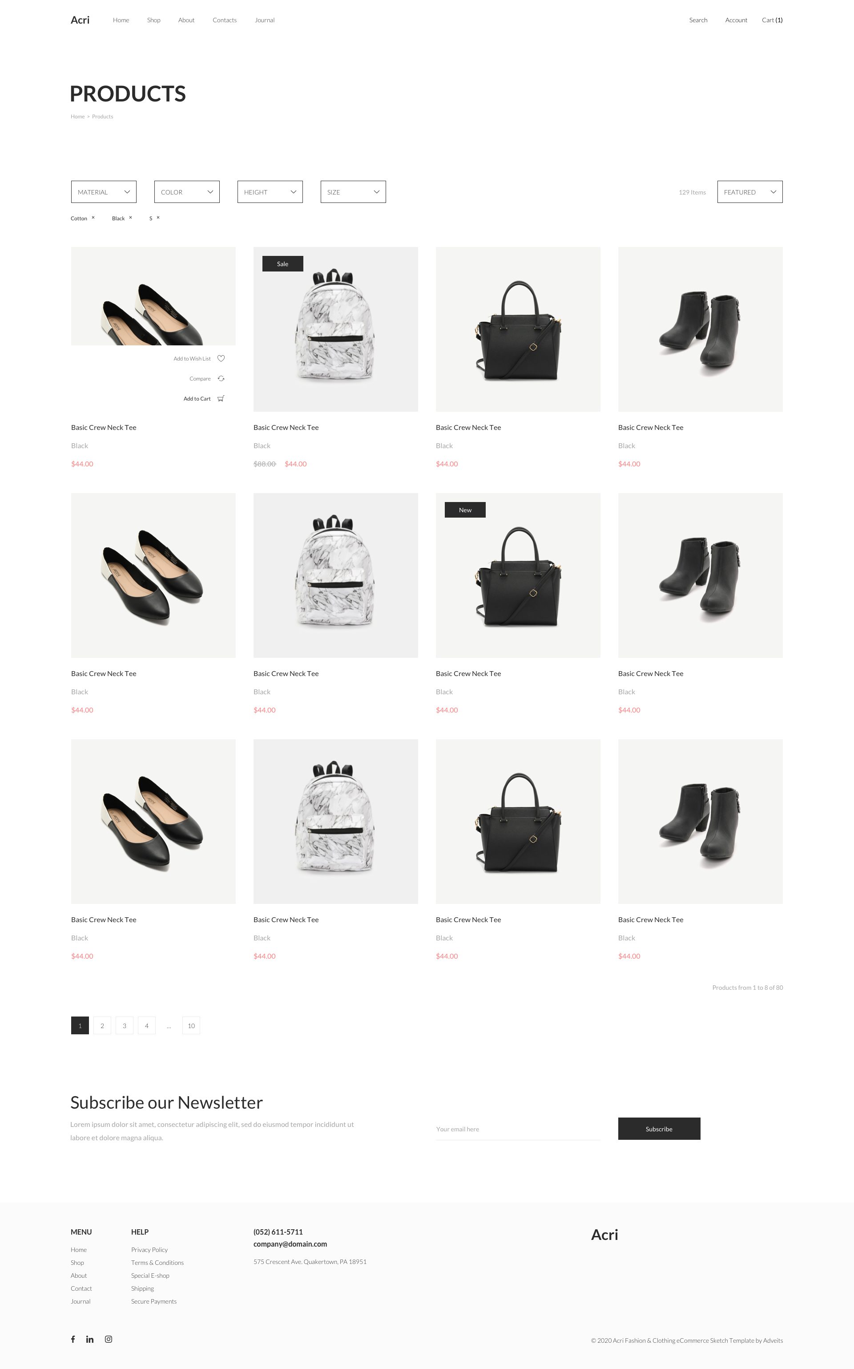Open the Instagram icon in the footer
The image size is (854, 1369).
[x=109, y=1339]
